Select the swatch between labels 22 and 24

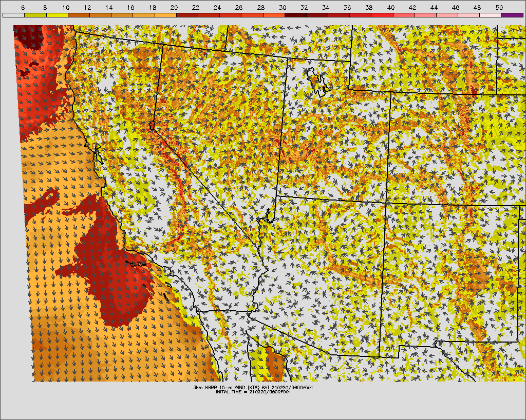(x=209, y=15)
